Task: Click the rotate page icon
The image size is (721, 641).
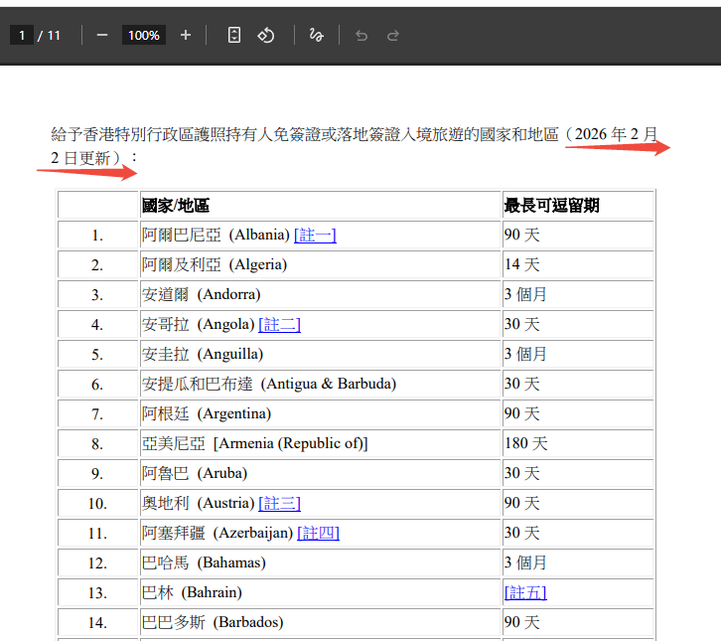Action: click(x=265, y=35)
